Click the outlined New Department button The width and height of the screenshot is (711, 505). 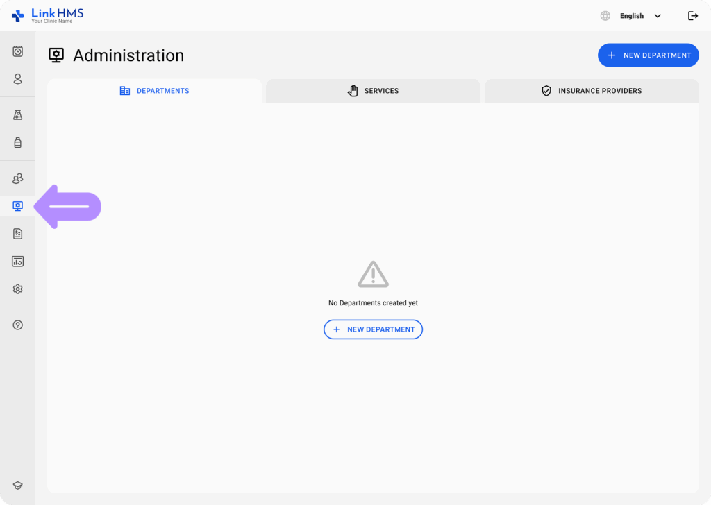373,329
